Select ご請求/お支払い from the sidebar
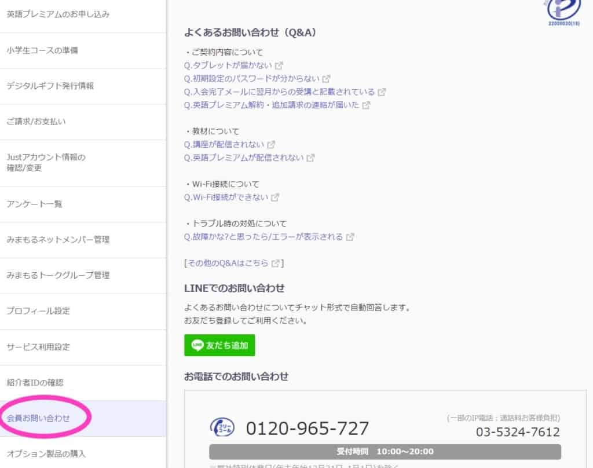 pyautogui.click(x=36, y=122)
